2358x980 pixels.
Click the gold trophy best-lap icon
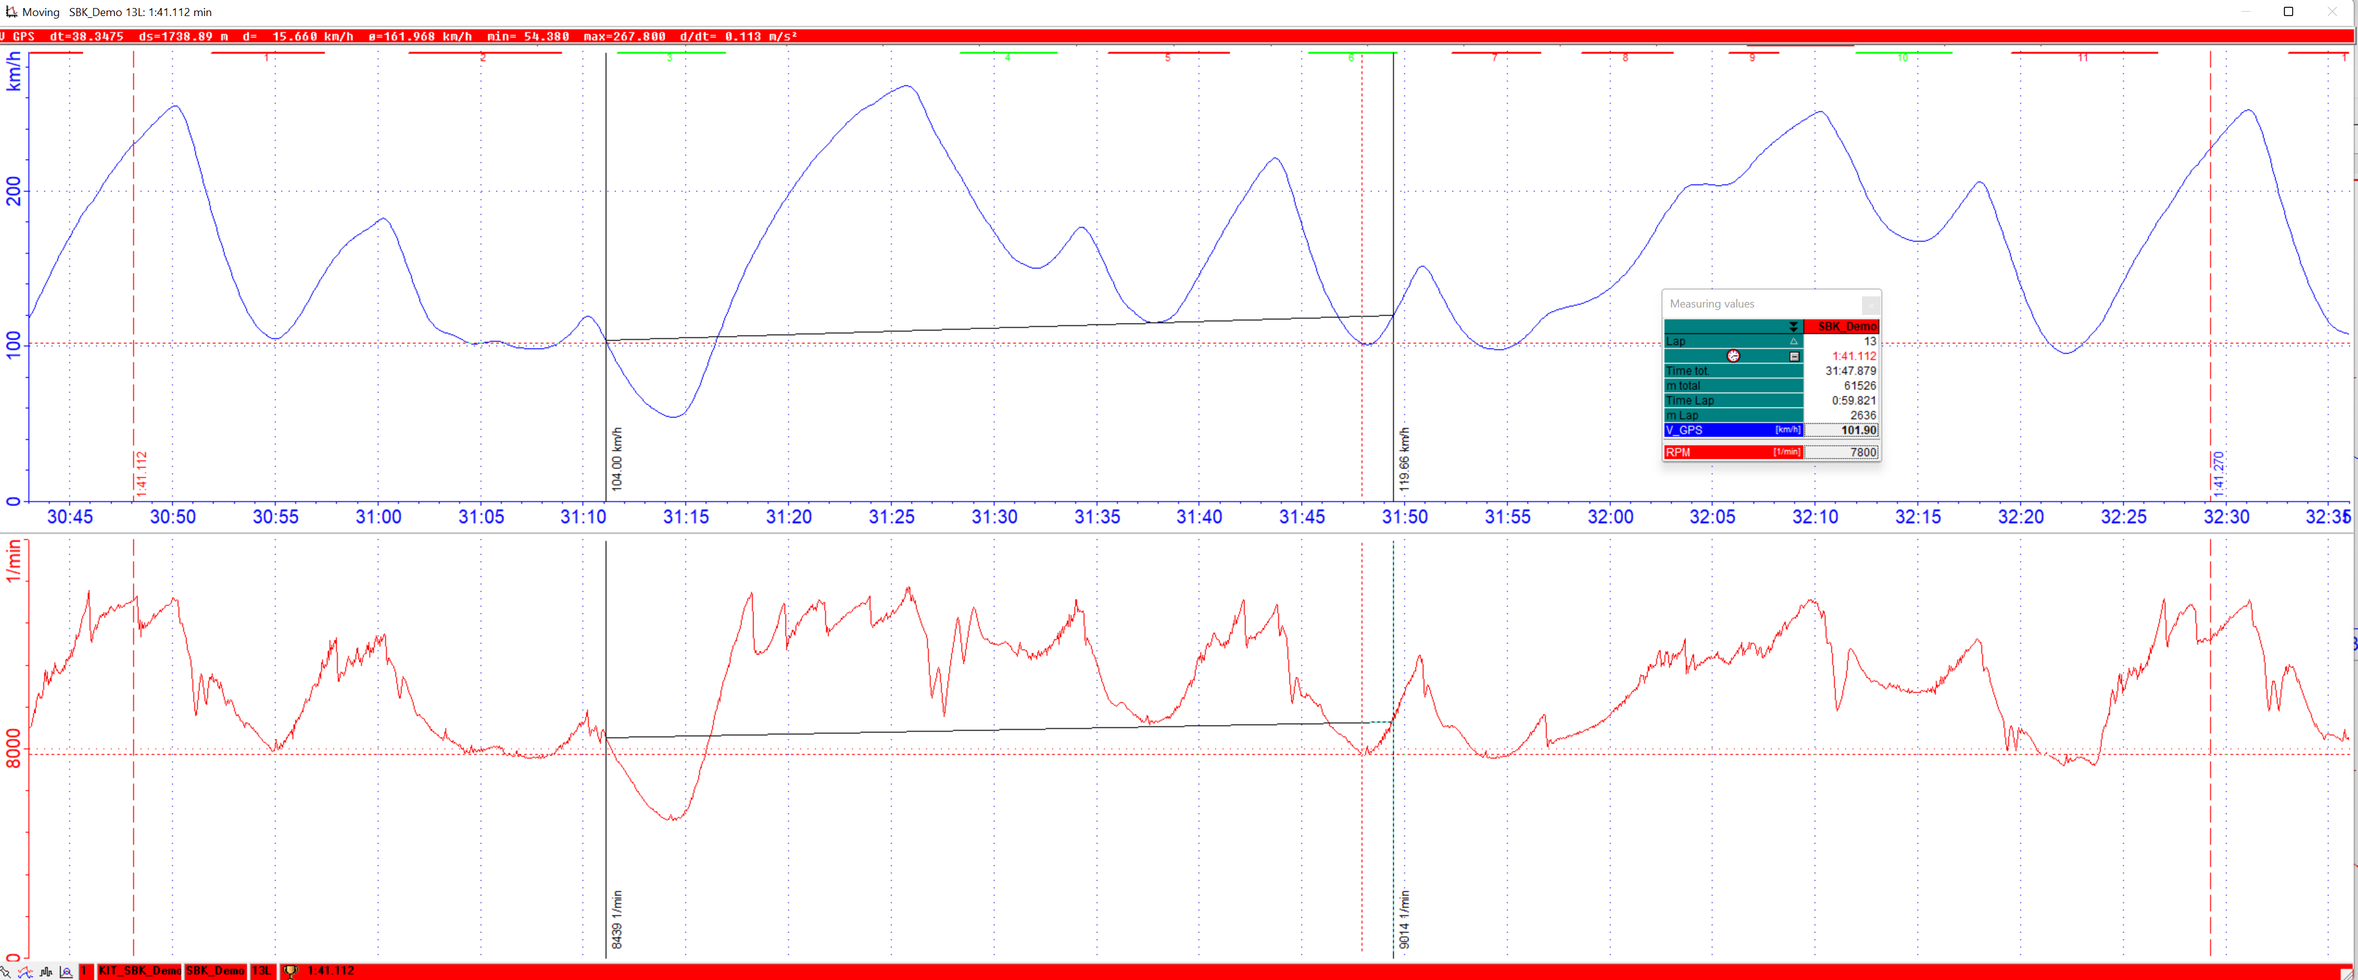290,972
